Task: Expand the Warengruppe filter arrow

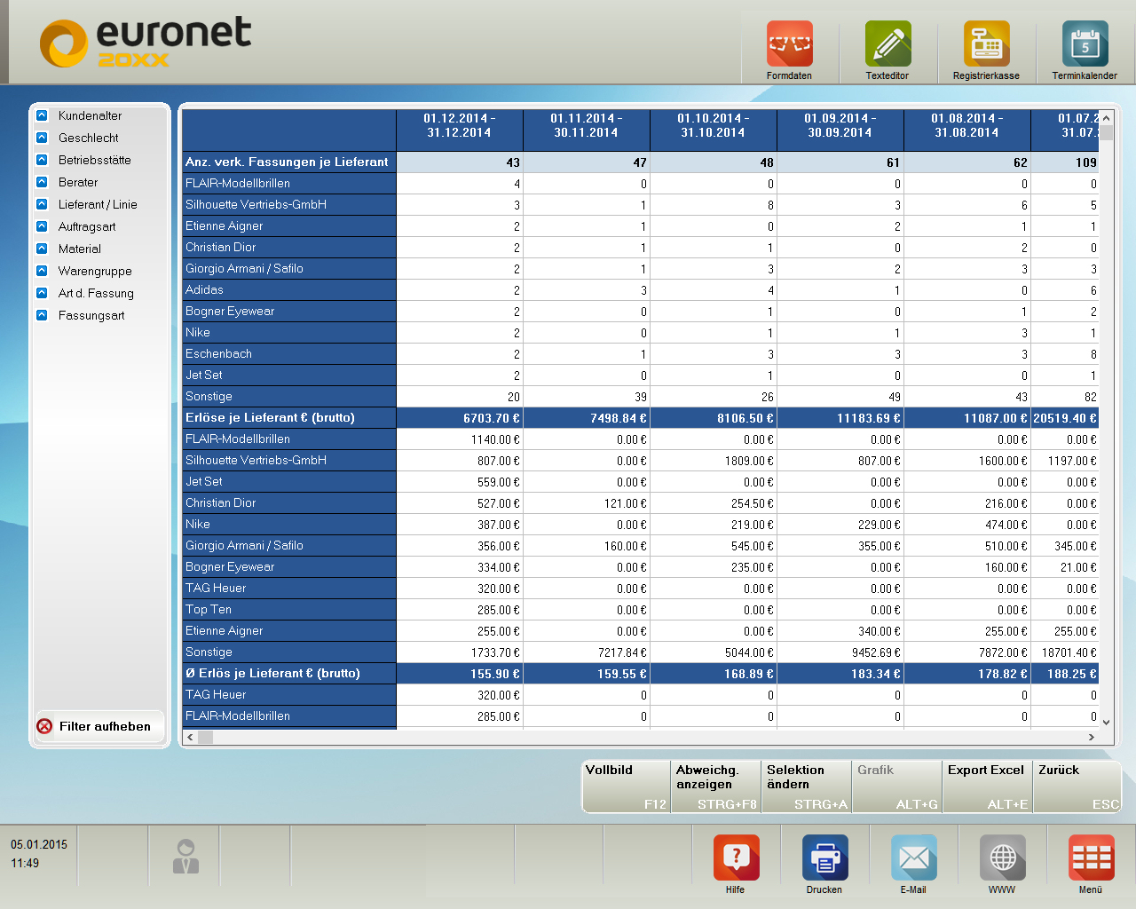Action: pos(42,271)
